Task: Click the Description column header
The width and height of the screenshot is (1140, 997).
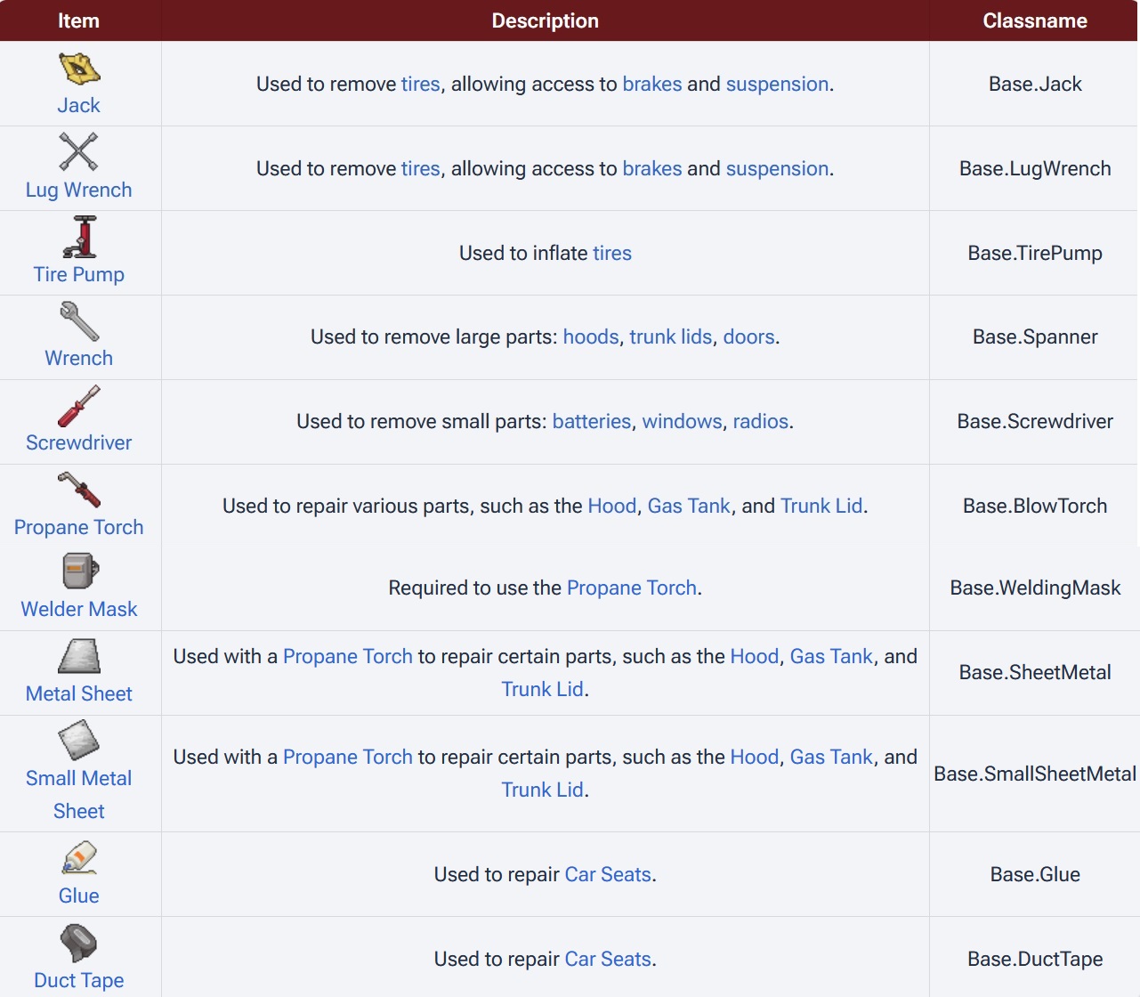Action: click(546, 20)
